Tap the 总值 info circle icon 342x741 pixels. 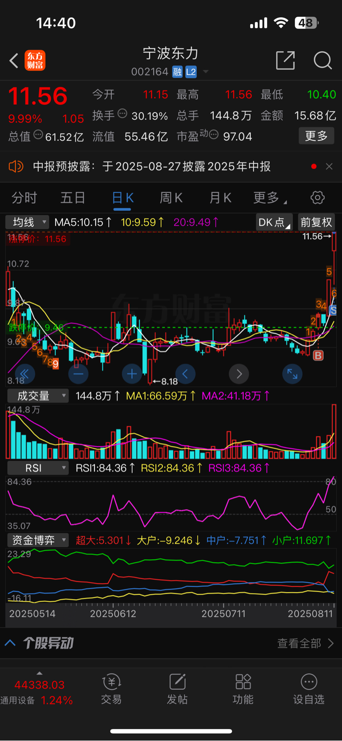pyautogui.click(x=38, y=135)
